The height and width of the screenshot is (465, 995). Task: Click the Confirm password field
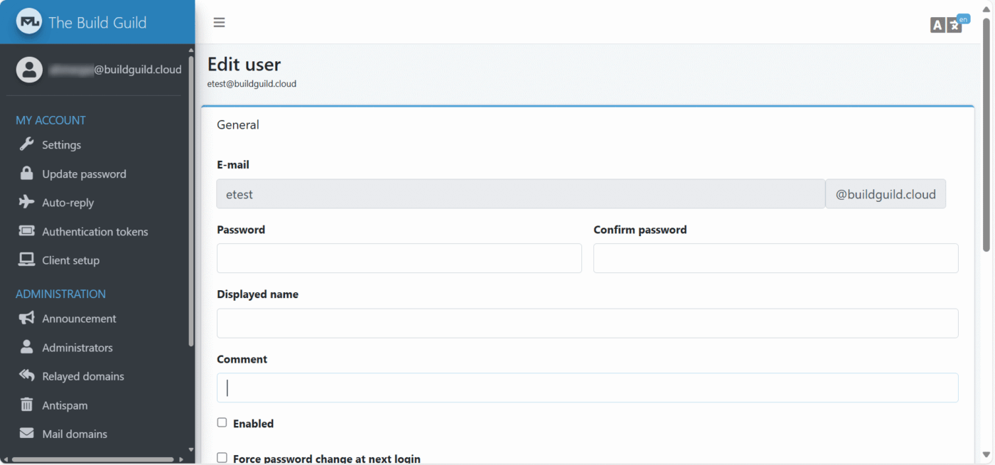click(775, 258)
